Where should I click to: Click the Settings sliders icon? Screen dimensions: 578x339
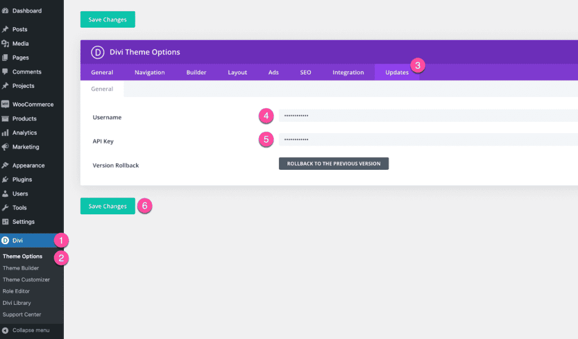(5, 222)
